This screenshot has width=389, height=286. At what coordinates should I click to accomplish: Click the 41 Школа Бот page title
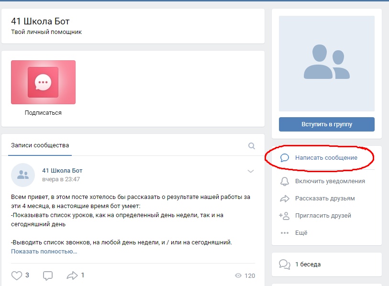click(x=40, y=22)
